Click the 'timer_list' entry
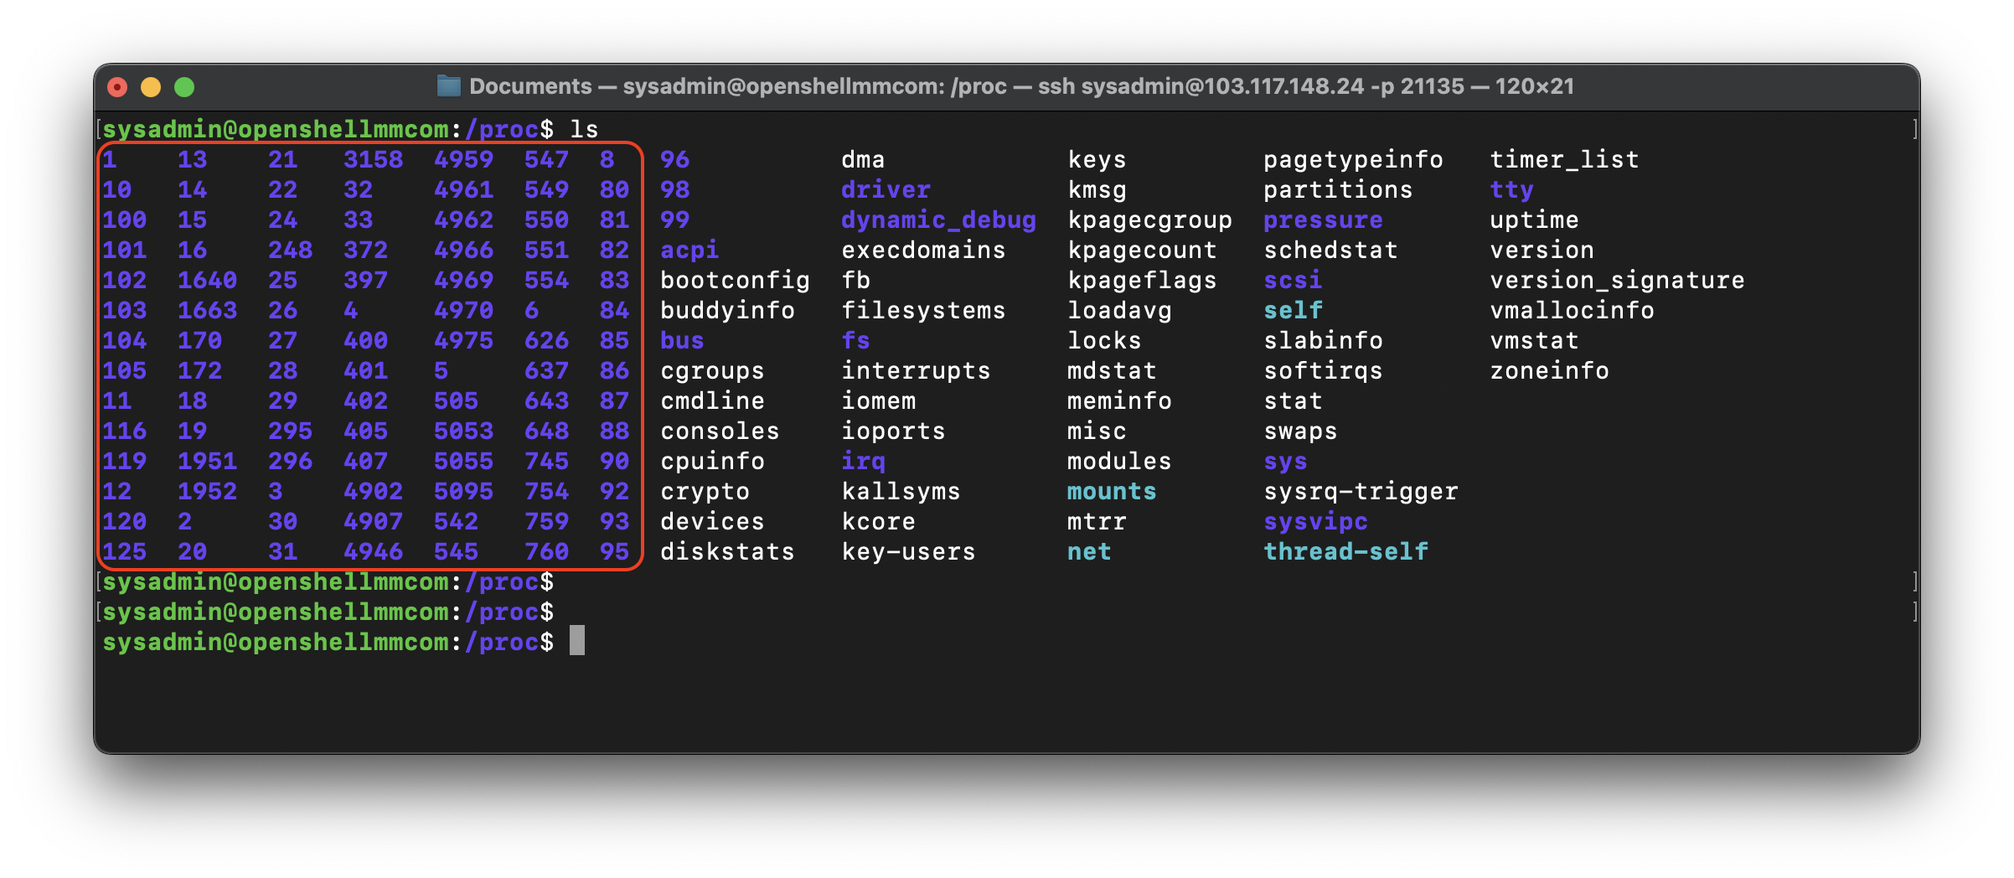 click(1564, 159)
